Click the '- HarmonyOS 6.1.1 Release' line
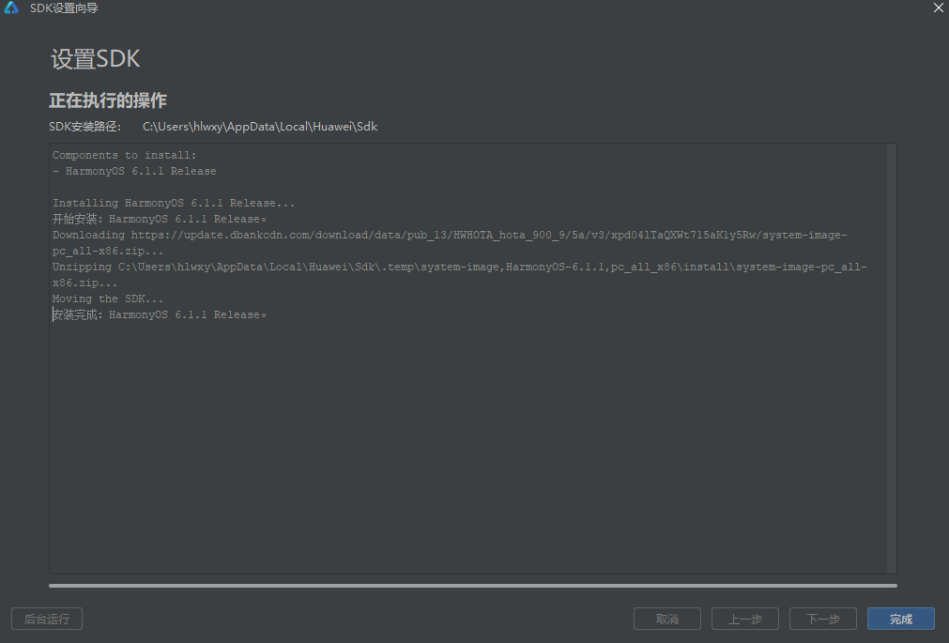 pos(134,171)
